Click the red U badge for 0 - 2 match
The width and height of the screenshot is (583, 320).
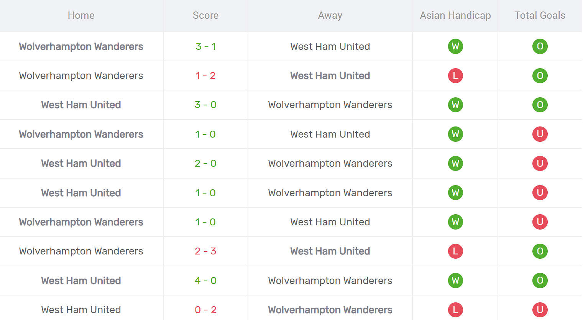tap(540, 310)
